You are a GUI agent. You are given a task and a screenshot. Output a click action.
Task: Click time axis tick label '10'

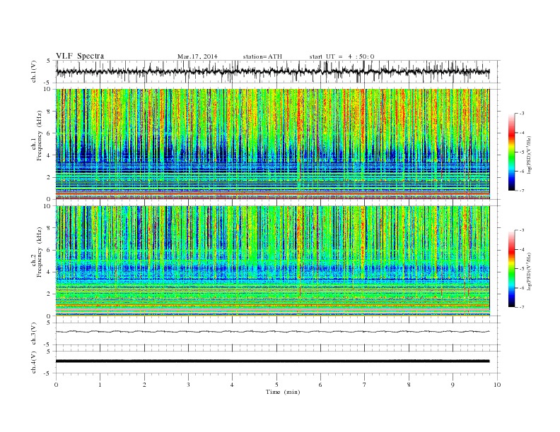pyautogui.click(x=497, y=385)
